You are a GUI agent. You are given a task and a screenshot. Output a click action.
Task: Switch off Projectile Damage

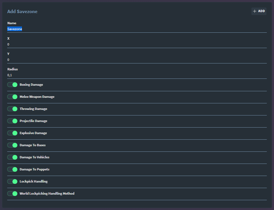[x=12, y=121]
